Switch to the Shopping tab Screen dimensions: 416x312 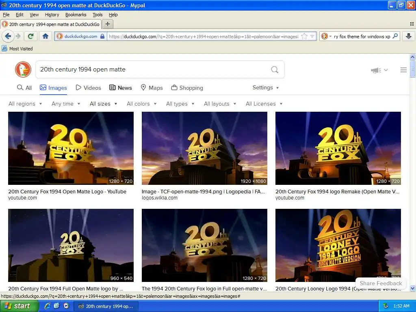coord(187,88)
